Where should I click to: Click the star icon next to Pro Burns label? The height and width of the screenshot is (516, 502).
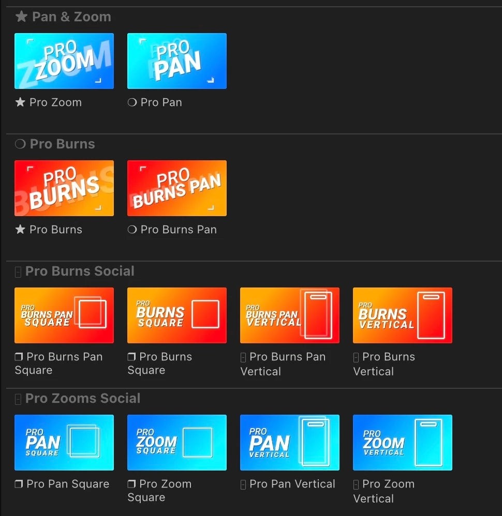20,230
